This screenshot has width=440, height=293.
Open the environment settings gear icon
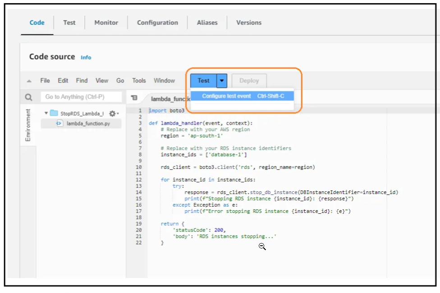(x=112, y=113)
